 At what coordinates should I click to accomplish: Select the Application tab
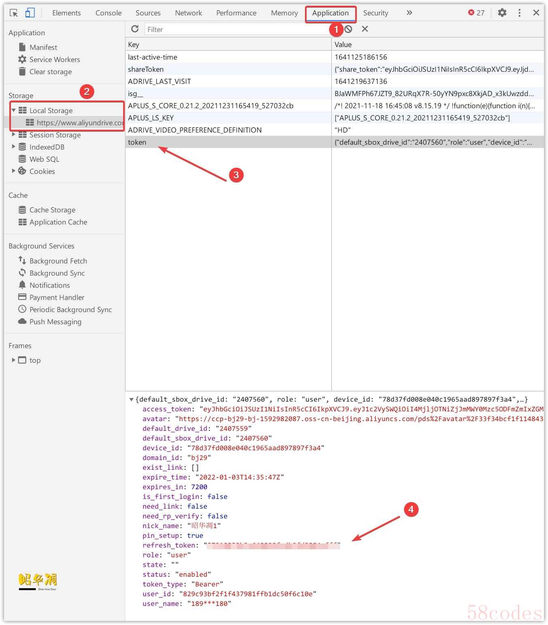pos(331,13)
